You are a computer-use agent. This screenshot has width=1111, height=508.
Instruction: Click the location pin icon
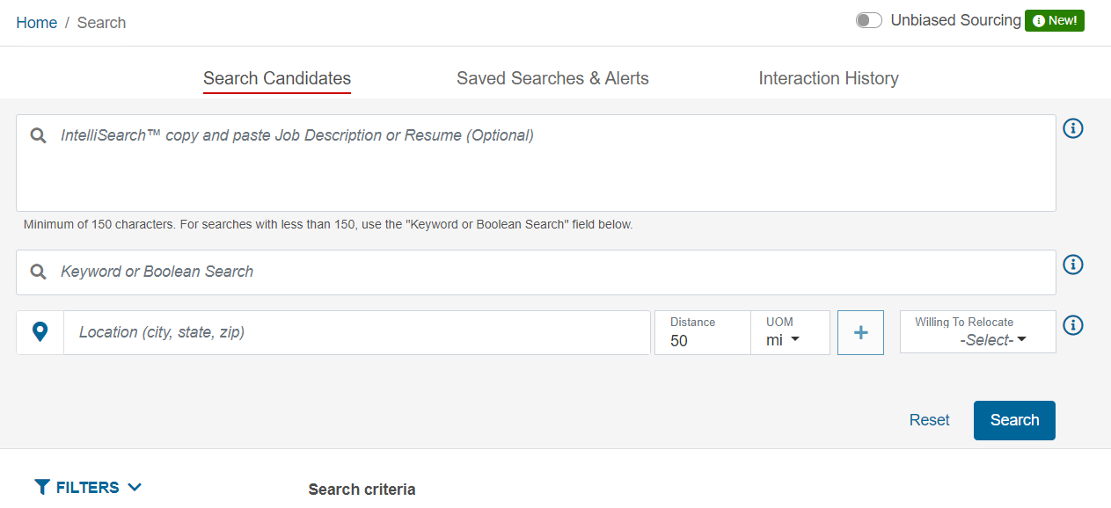coord(40,332)
